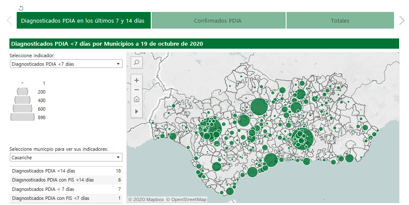Click the 600 size legend bubble
Image resolution: width=409 pixels, height=205 pixels.
[x=22, y=108]
